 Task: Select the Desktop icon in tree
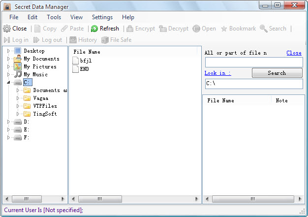click(x=18, y=51)
